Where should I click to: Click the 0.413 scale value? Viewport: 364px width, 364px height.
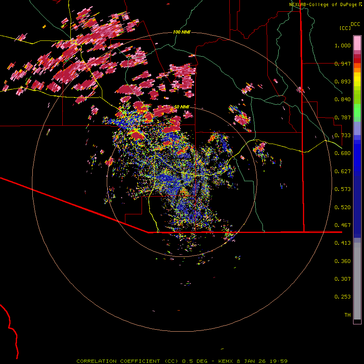pos(343,243)
